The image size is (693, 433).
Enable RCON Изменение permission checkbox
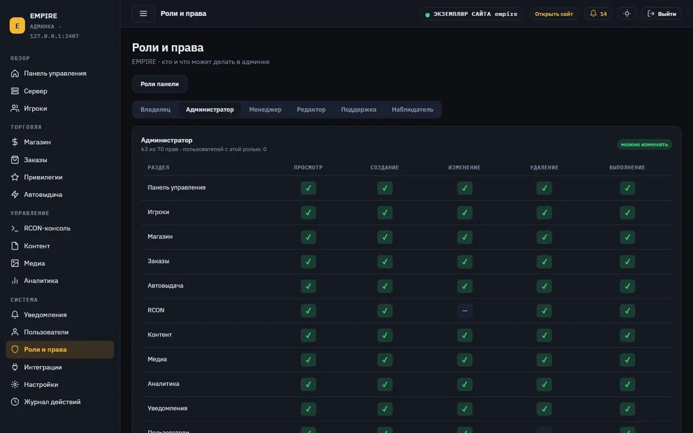(464, 311)
